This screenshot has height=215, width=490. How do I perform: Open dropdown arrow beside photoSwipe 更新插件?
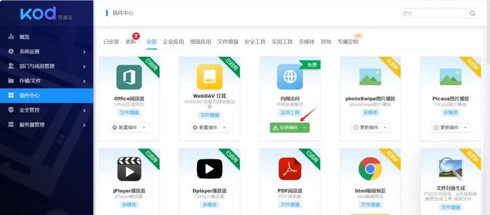pos(385,128)
